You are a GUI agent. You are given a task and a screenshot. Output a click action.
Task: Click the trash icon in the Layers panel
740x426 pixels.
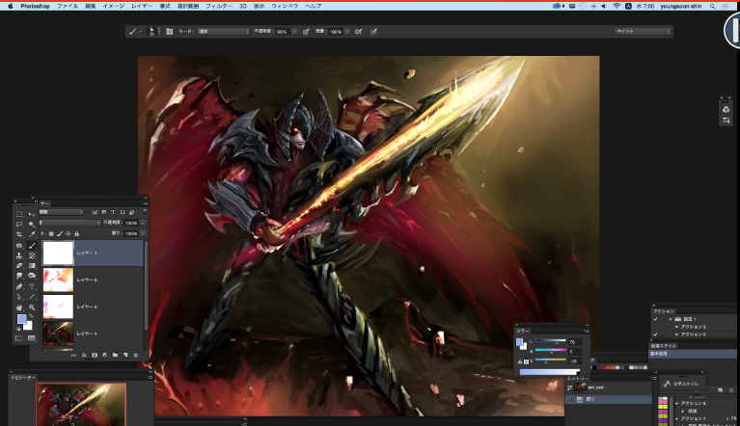tap(136, 355)
